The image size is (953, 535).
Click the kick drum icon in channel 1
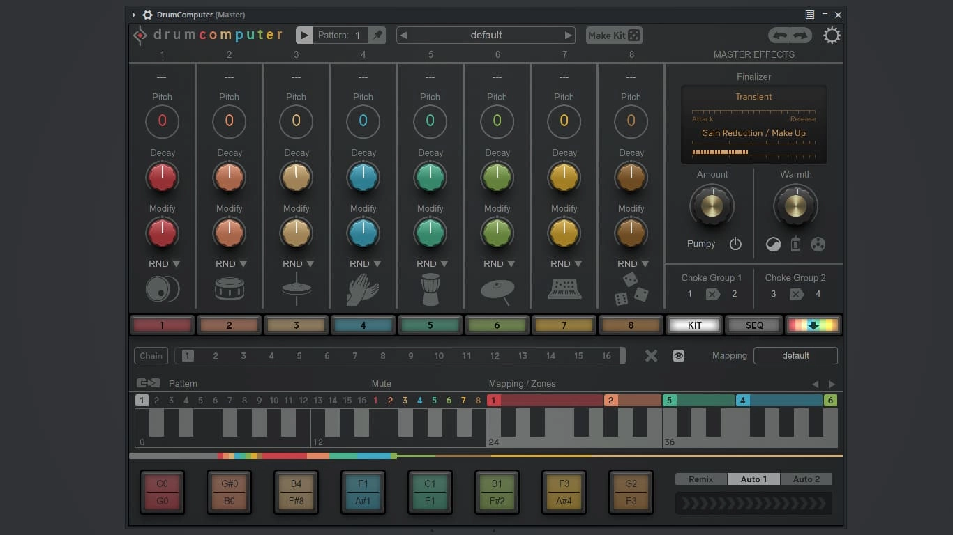click(x=162, y=288)
